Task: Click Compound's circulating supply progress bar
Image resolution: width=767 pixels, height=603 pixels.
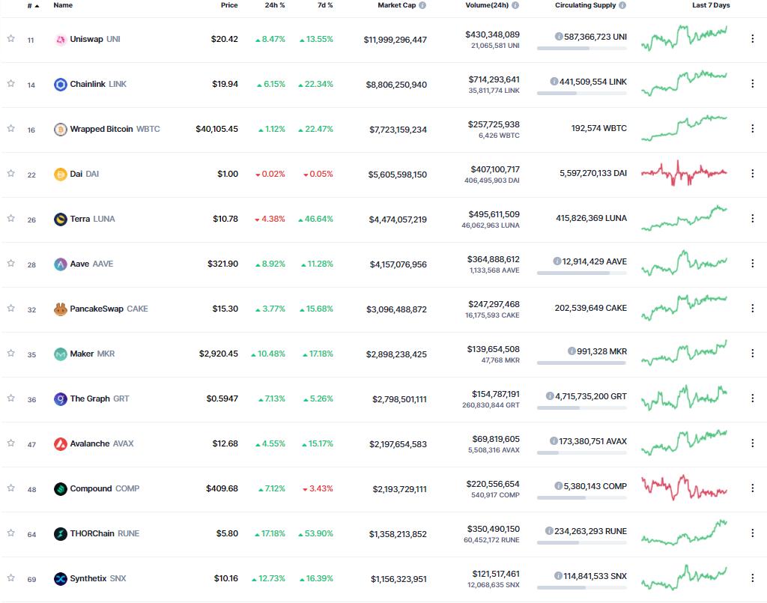Action: coord(581,497)
